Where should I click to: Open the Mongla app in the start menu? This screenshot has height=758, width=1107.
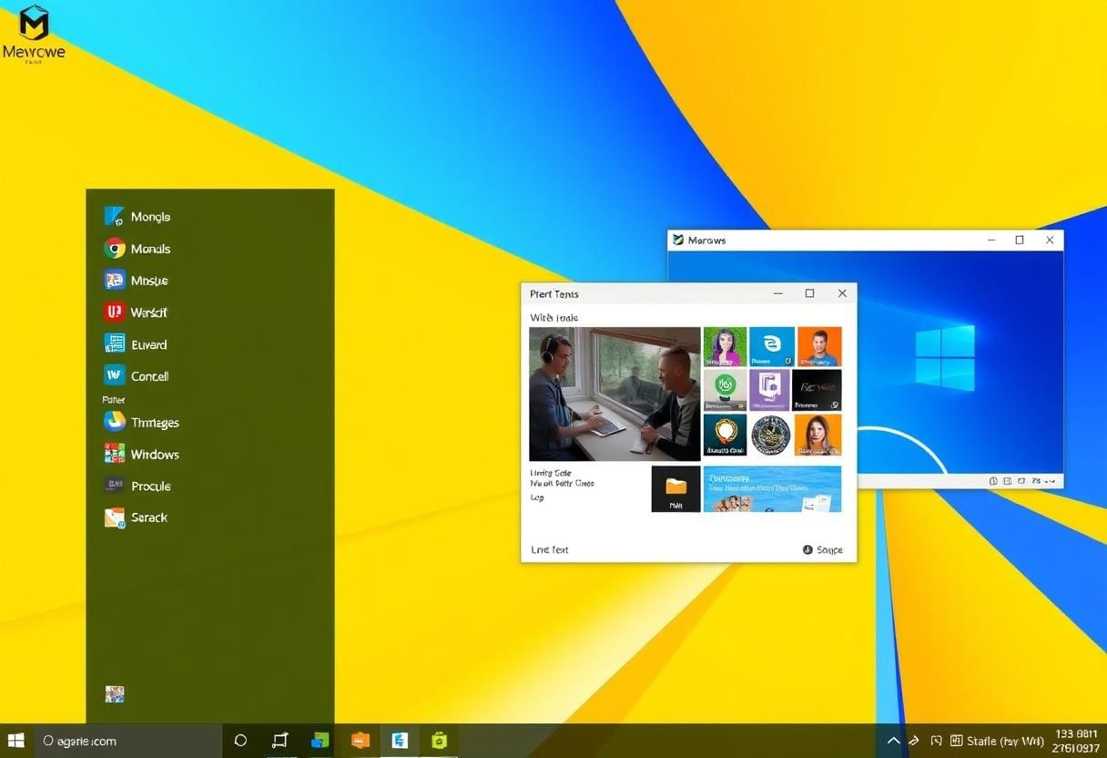point(137,217)
